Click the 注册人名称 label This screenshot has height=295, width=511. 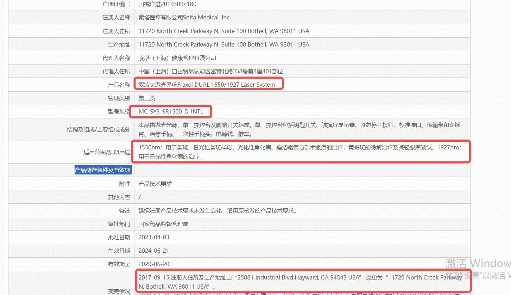[116, 17]
